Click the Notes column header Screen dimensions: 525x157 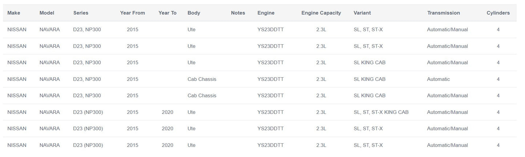(x=238, y=13)
